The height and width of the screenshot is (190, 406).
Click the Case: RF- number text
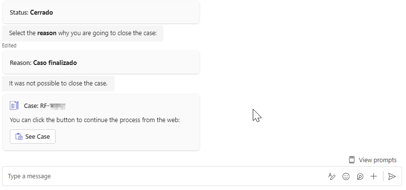44,106
